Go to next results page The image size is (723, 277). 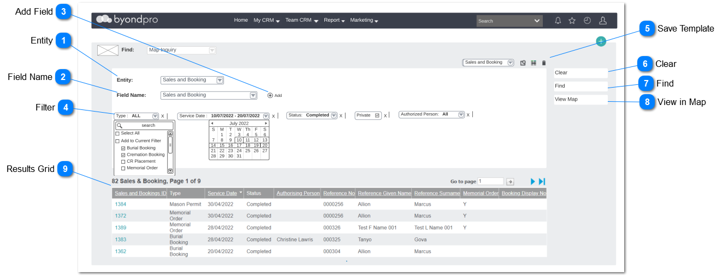[533, 181]
